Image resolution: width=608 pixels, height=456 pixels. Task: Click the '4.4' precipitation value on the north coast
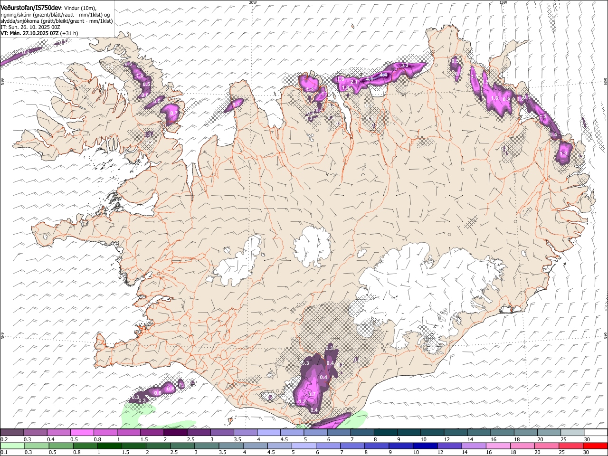(384, 75)
